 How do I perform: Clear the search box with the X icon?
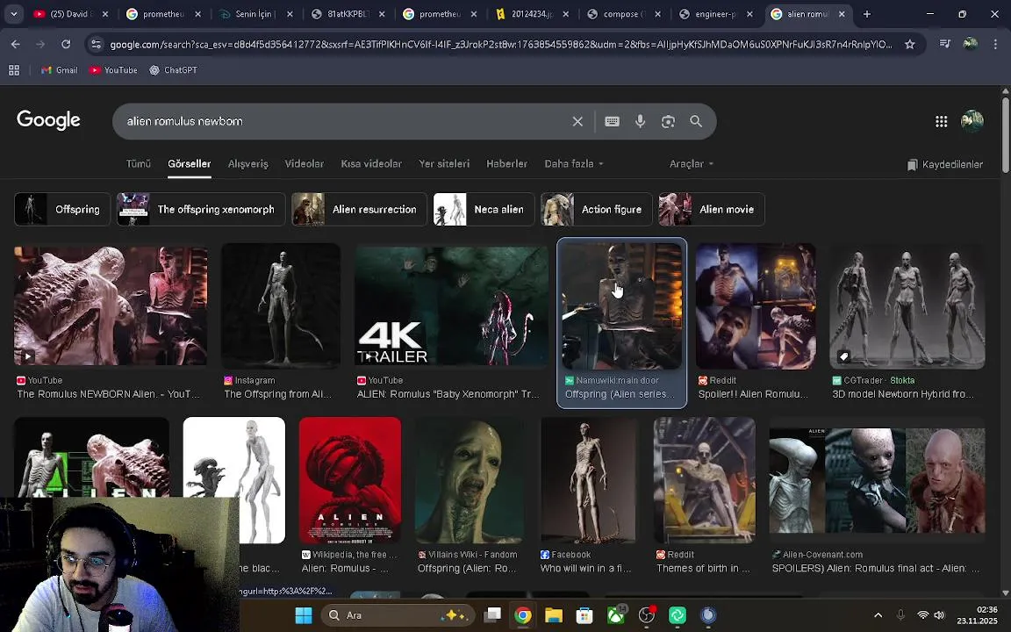[x=577, y=121]
